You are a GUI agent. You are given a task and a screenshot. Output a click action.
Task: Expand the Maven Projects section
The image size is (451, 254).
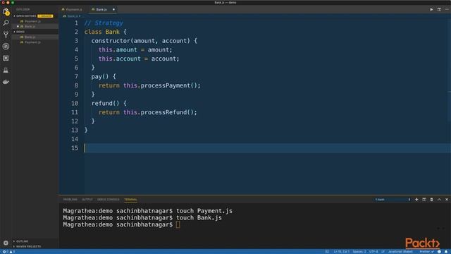pyautogui.click(x=28, y=246)
